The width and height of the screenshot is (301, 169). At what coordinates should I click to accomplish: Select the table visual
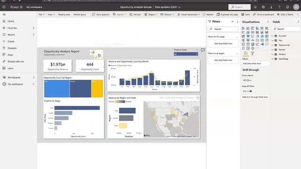[248, 44]
